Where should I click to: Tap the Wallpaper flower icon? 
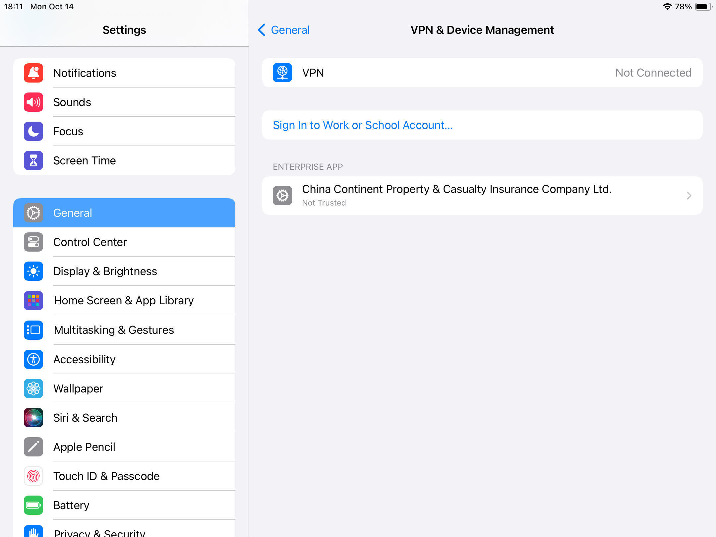33,388
